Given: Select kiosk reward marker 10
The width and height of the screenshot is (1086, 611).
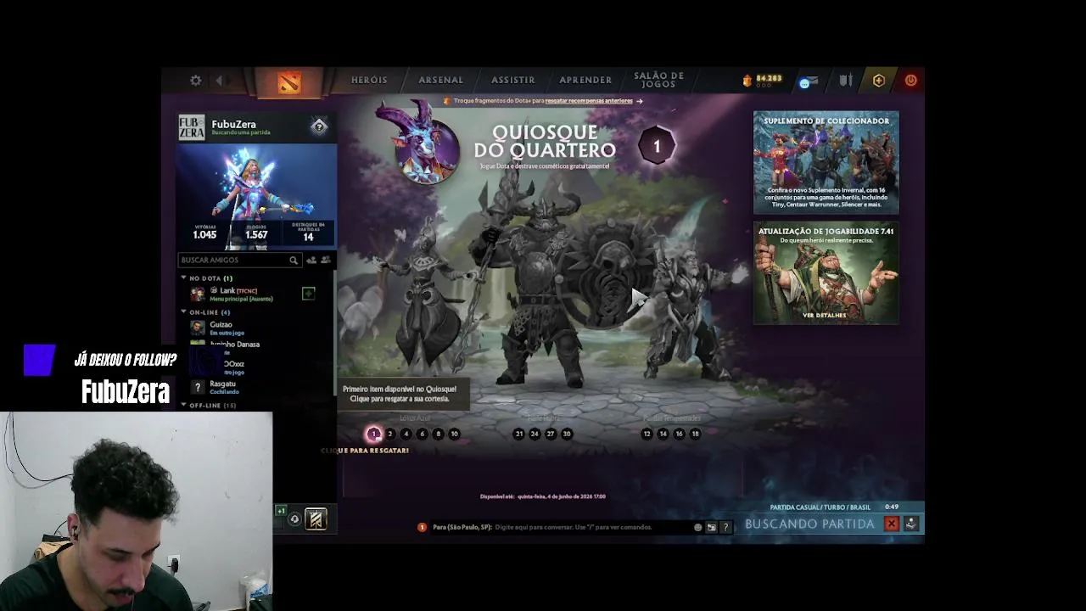Looking at the screenshot, I should coord(454,434).
